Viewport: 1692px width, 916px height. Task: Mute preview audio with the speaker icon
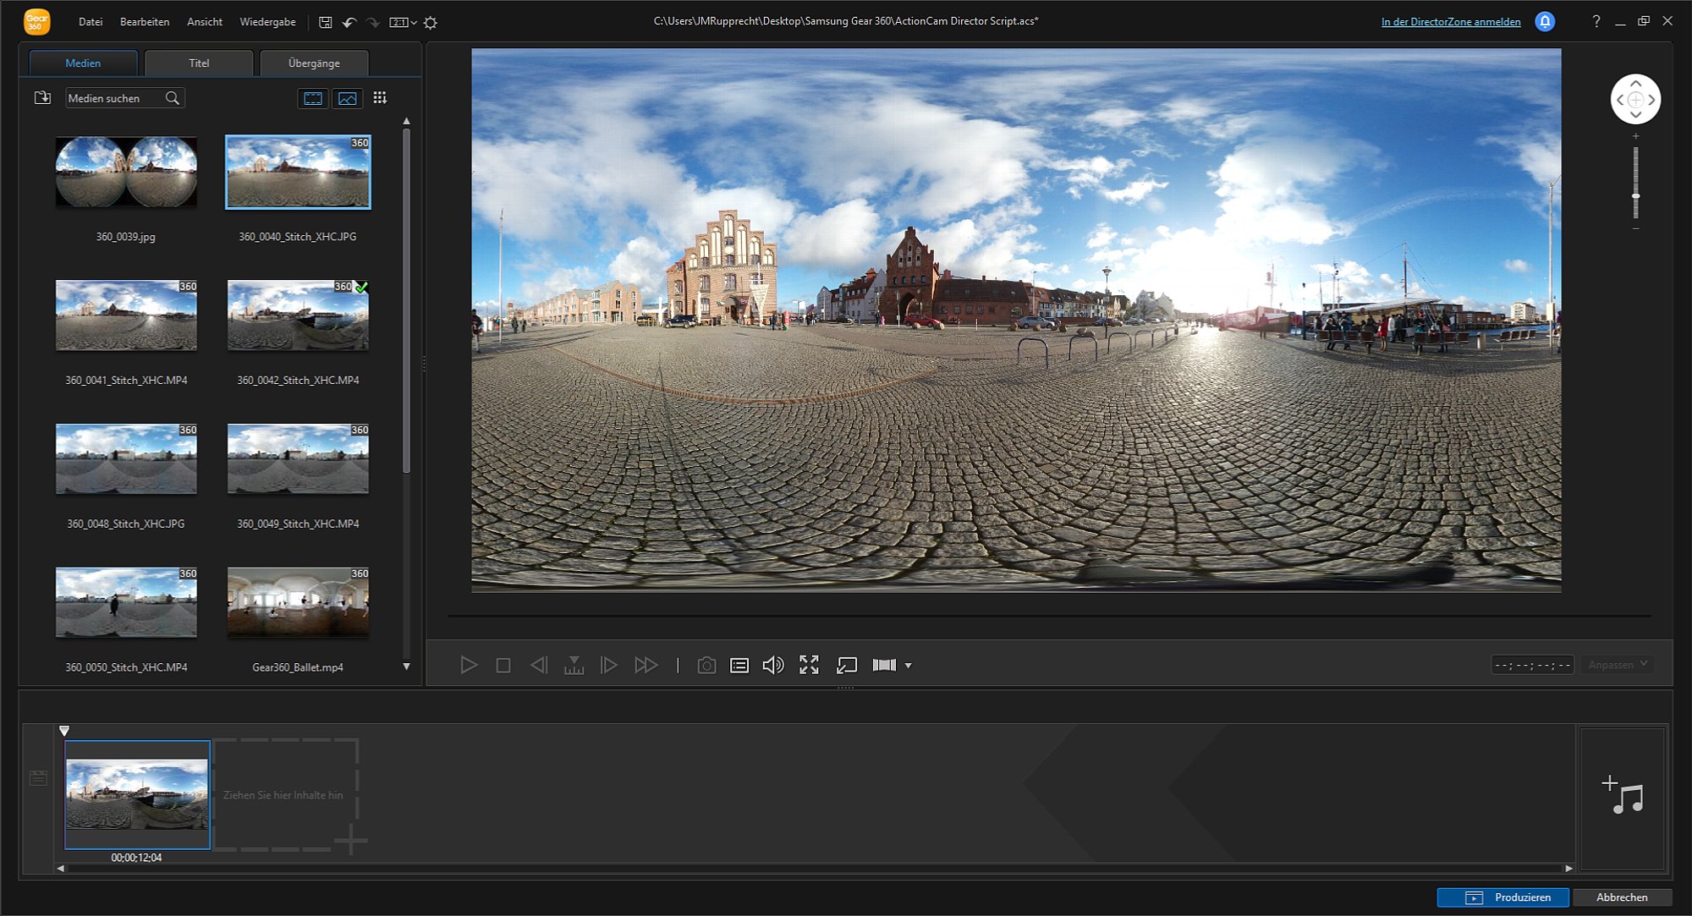(772, 665)
